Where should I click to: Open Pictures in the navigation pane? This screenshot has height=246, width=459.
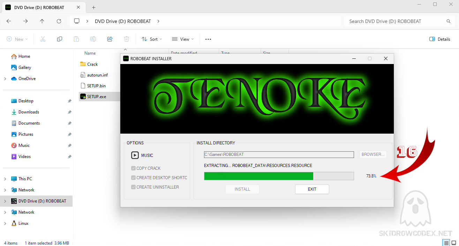point(22,134)
